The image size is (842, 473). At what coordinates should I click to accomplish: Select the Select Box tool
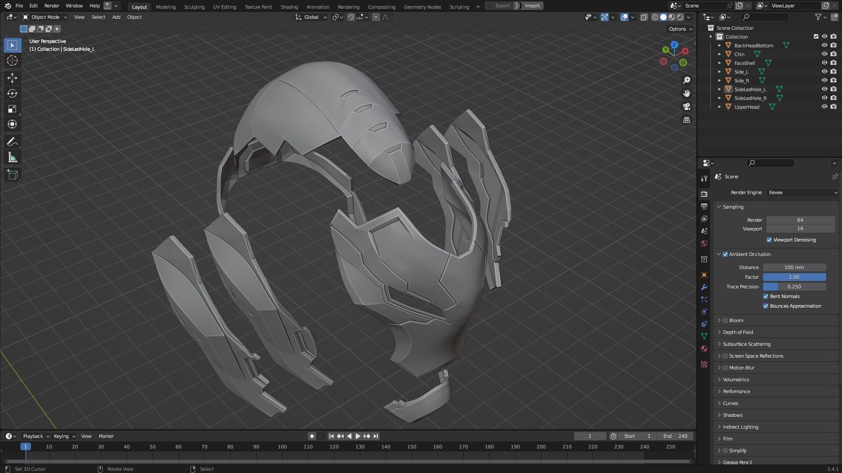(x=12, y=45)
